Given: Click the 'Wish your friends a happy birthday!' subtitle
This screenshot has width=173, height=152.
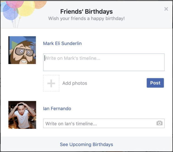Looking at the screenshot, I should pos(86,18).
